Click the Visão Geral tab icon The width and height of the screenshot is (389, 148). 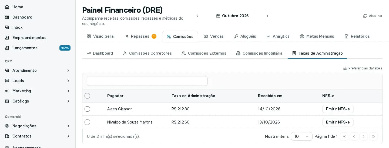coord(89,36)
